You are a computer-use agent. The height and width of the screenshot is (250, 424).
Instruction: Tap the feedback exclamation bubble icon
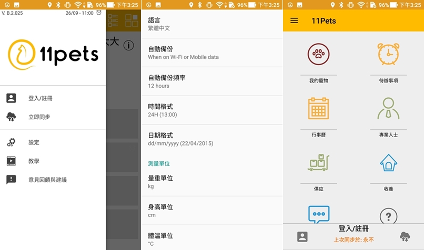(11, 180)
